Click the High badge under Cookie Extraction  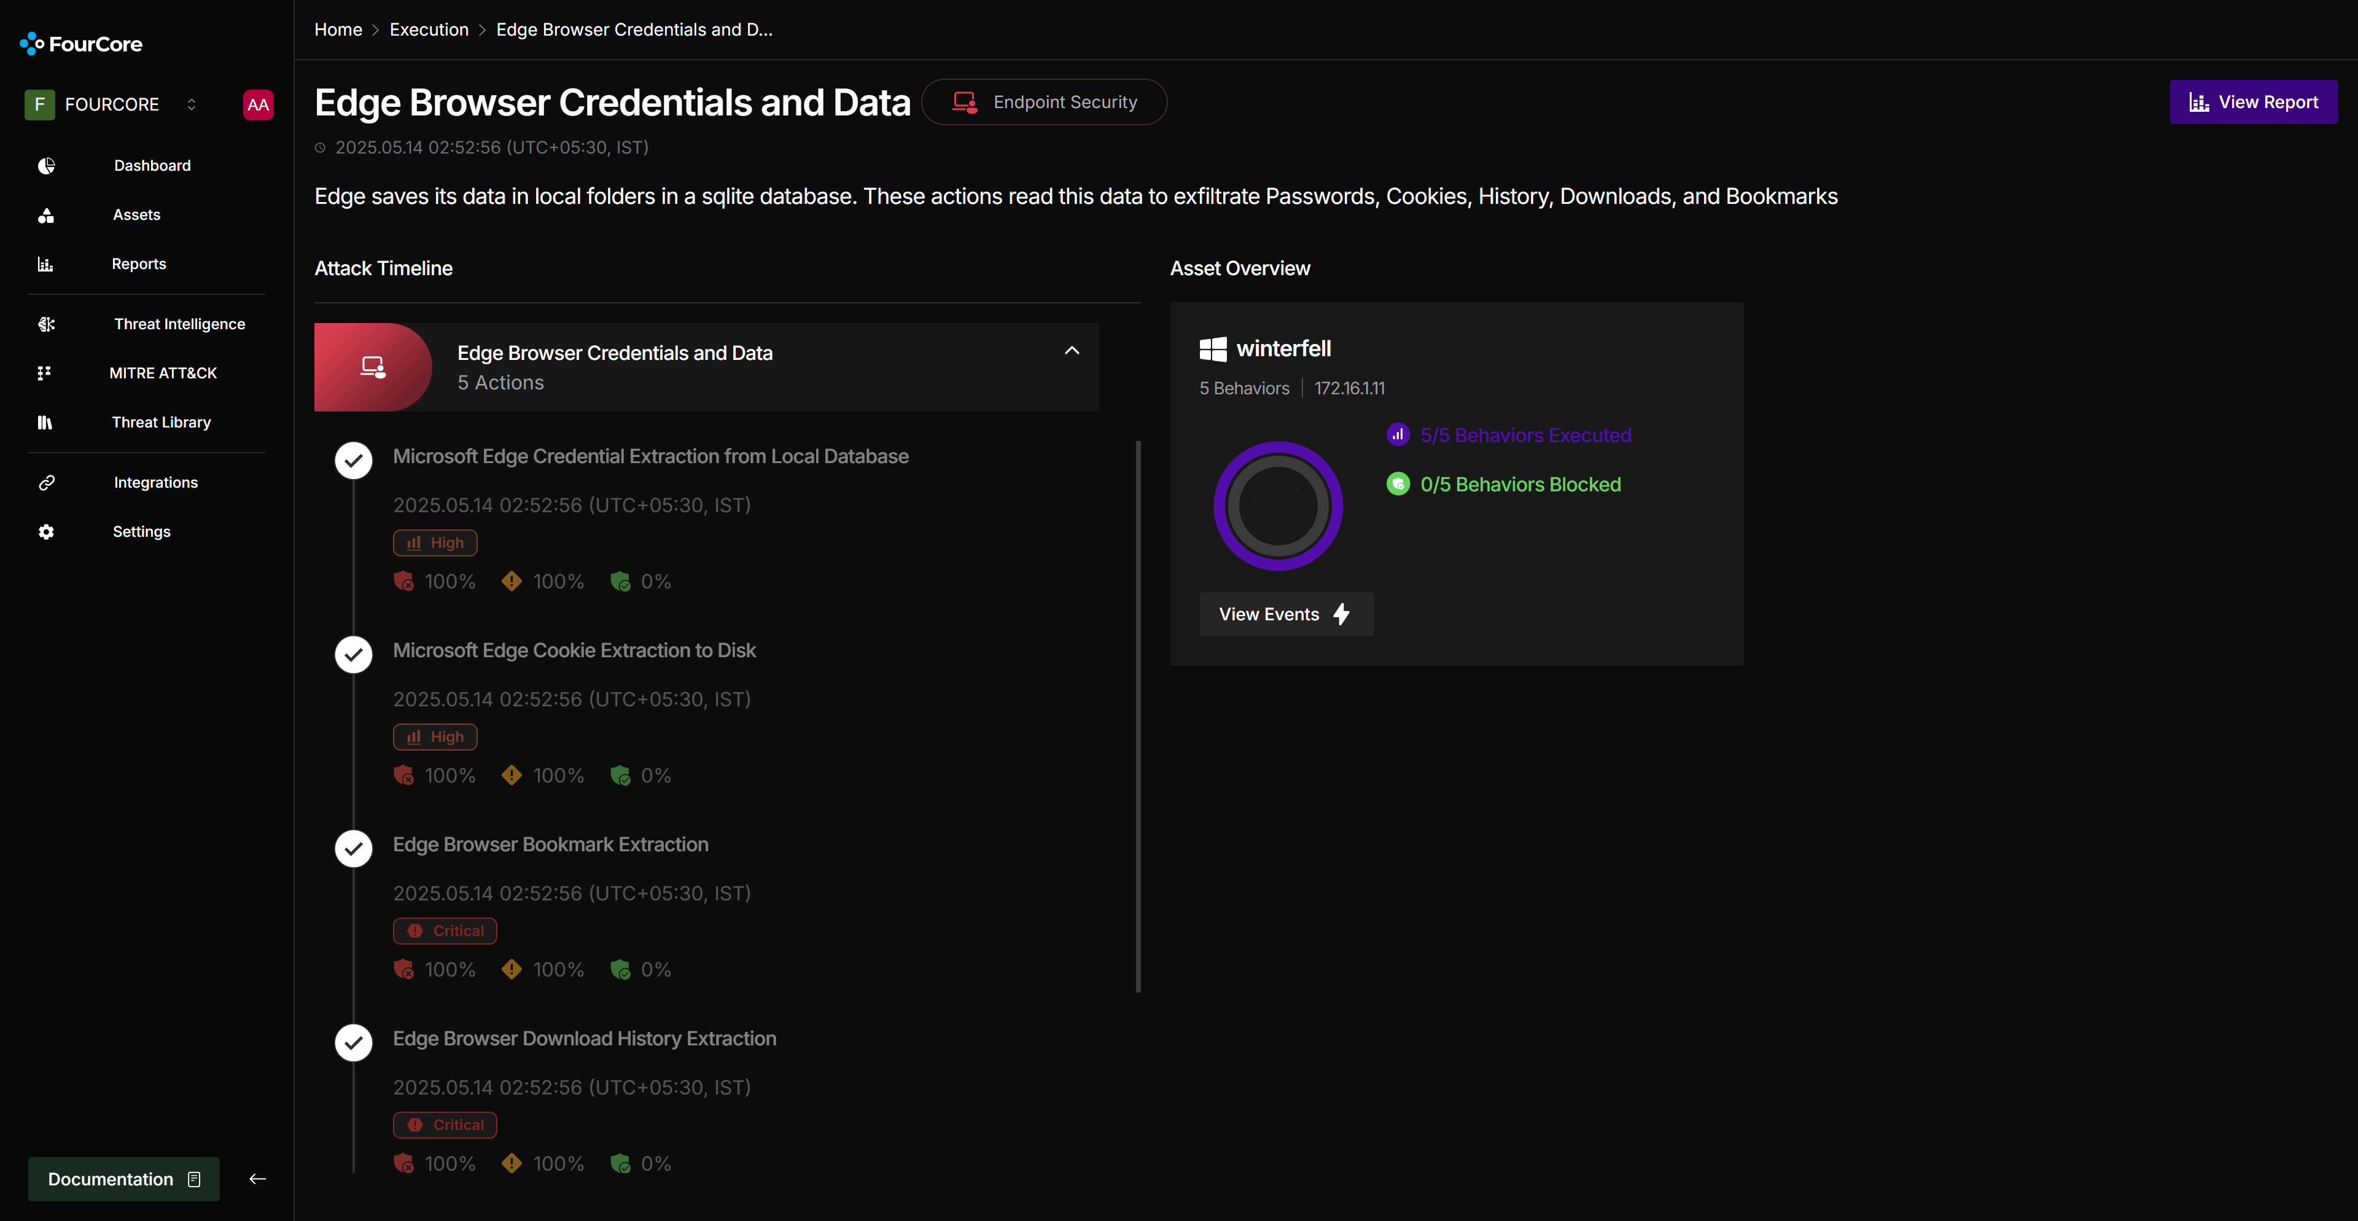435,737
